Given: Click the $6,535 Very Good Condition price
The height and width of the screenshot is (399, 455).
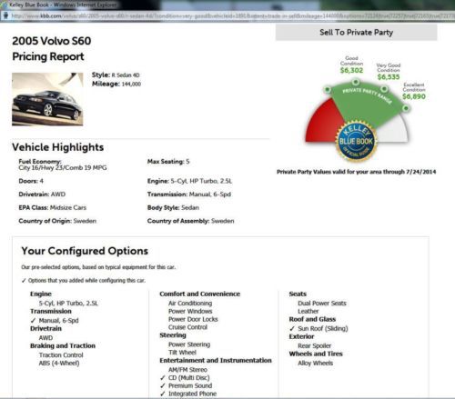Looking at the screenshot, I should [x=389, y=77].
